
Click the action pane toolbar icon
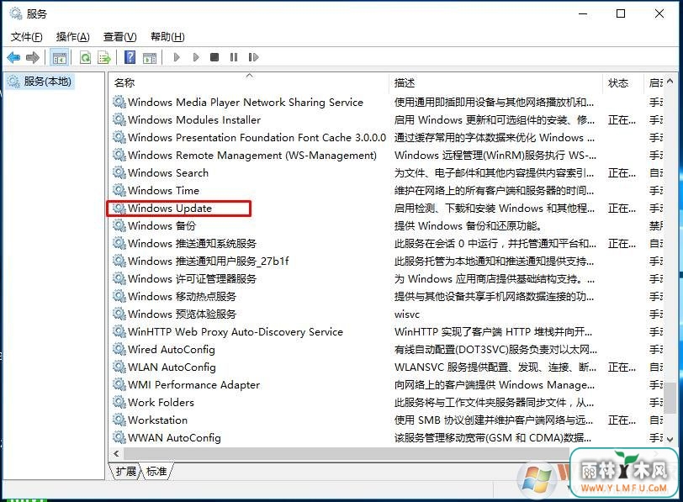click(x=150, y=57)
